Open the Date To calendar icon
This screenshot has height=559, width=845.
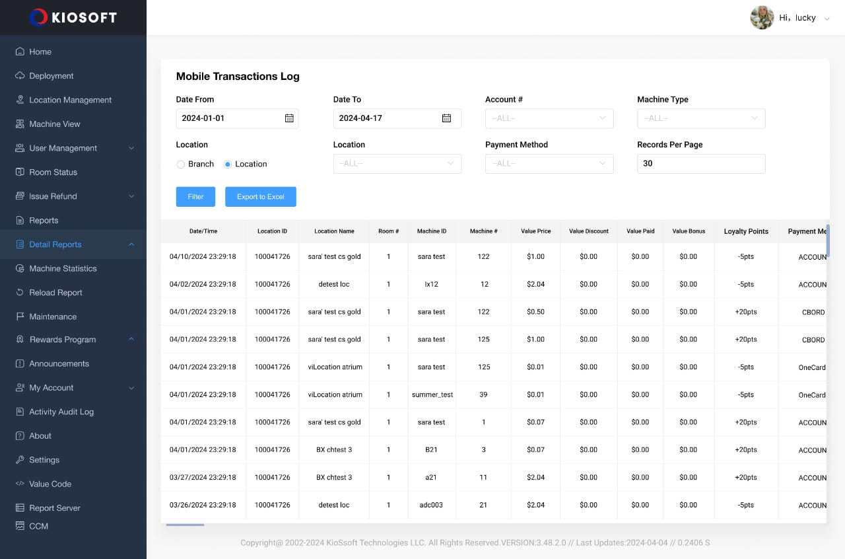pos(446,118)
